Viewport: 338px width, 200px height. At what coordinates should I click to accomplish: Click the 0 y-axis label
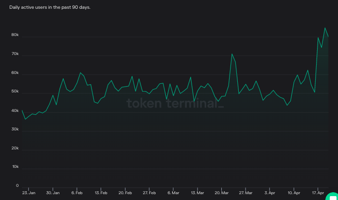(x=17, y=185)
